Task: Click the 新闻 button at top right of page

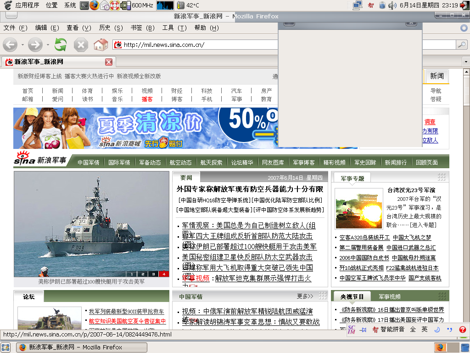Action: tap(437, 76)
